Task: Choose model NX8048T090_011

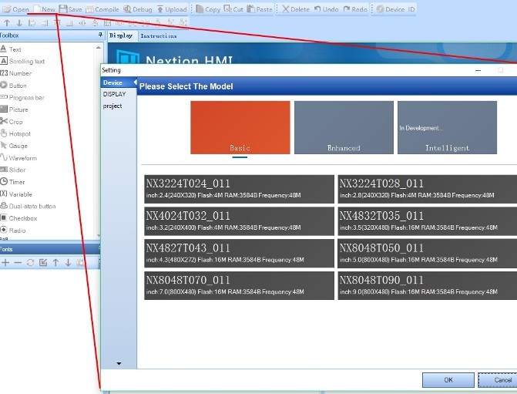Action: 428,286
